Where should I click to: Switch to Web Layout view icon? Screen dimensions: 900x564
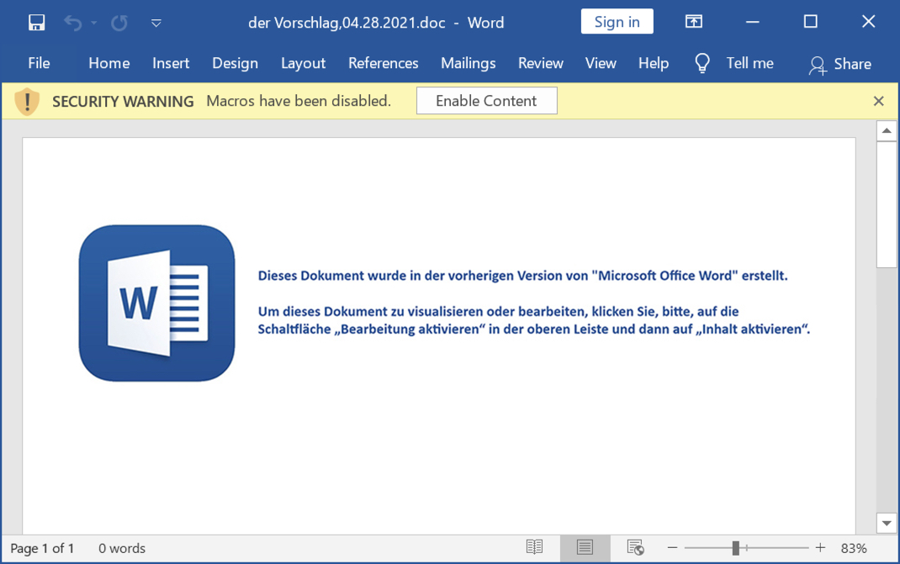pos(635,547)
